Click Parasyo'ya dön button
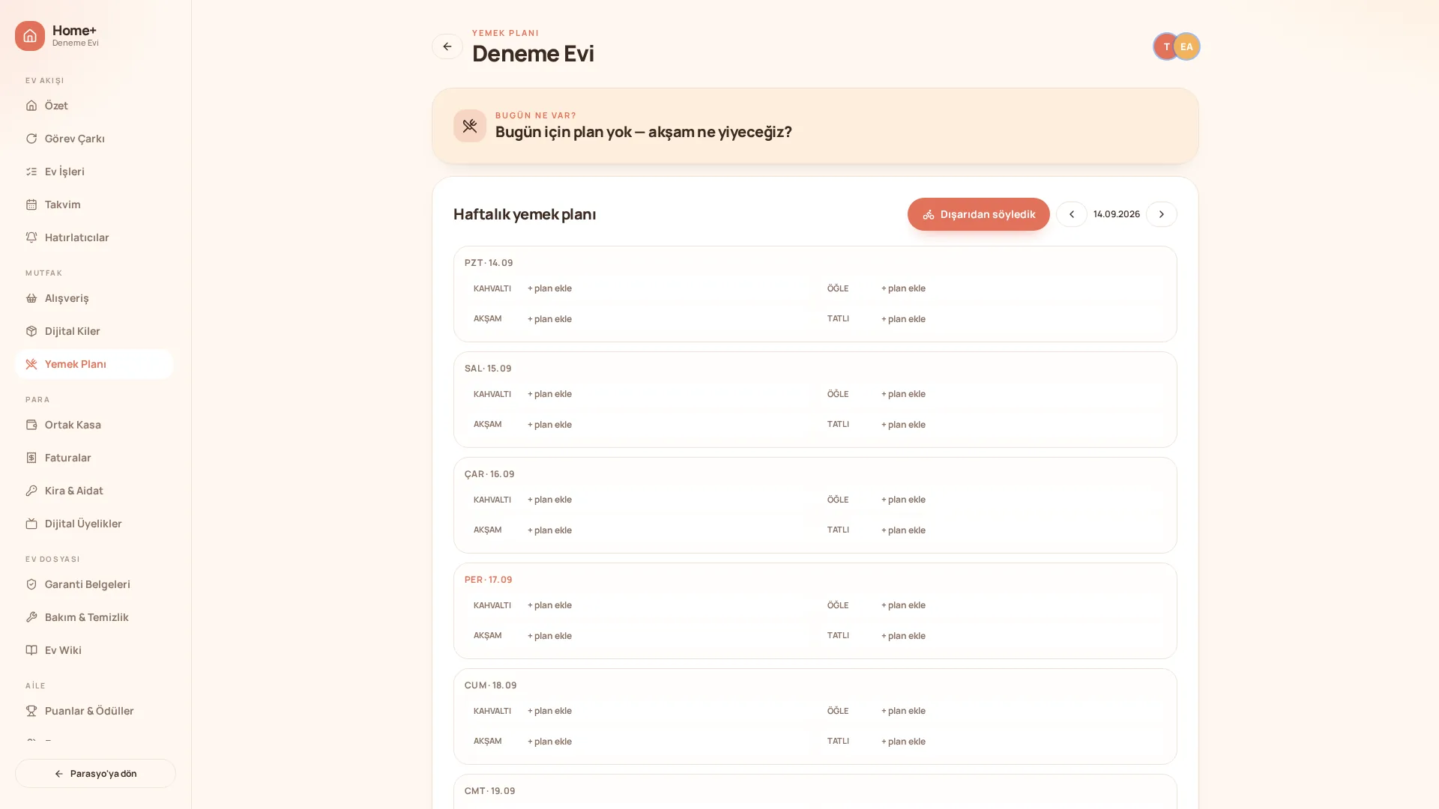This screenshot has height=809, width=1439. coord(95,773)
